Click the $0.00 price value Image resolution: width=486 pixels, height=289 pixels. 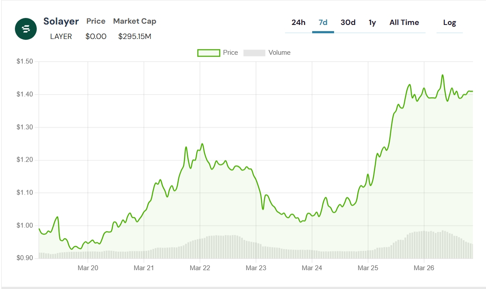[96, 37]
